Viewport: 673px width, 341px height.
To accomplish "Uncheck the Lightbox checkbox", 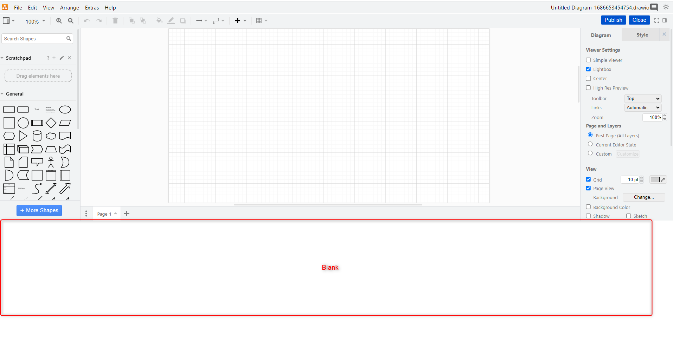I will tap(588, 69).
